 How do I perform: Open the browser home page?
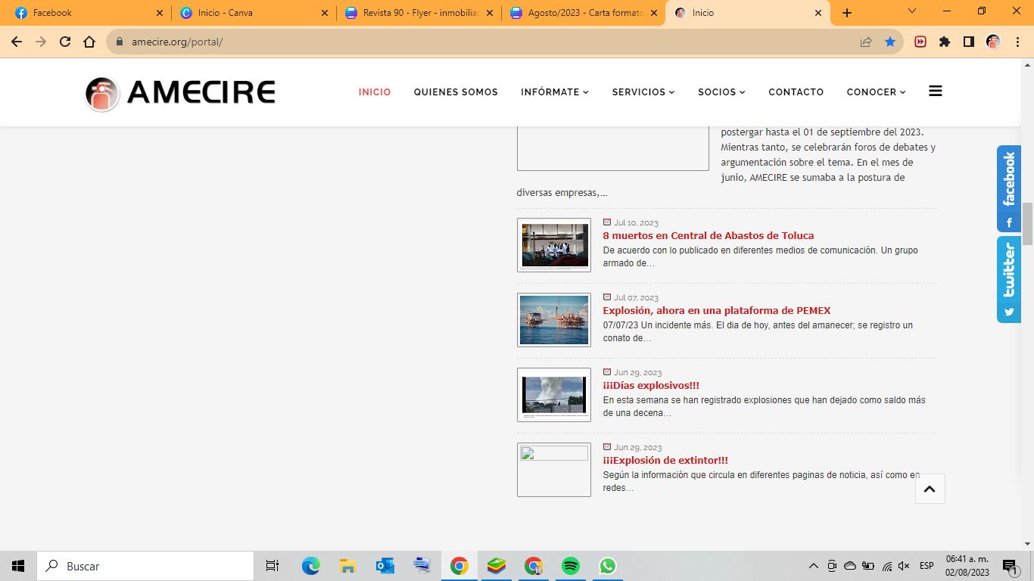point(89,42)
